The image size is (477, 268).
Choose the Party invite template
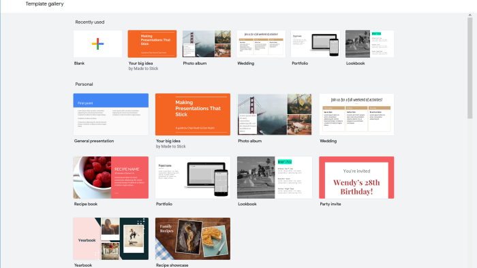click(356, 178)
